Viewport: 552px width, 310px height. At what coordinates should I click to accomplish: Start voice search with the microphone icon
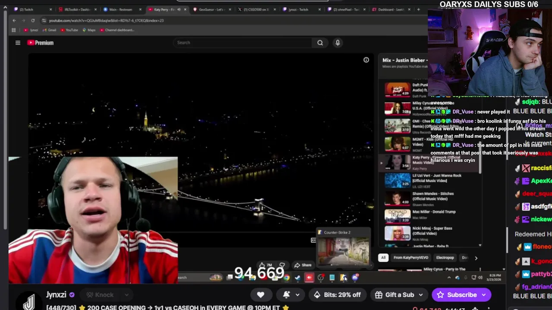tap(338, 43)
